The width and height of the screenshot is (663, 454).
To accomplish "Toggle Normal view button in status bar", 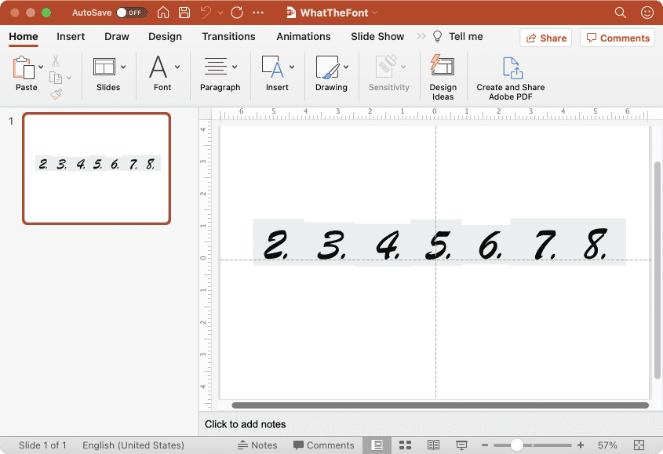I will [377, 445].
